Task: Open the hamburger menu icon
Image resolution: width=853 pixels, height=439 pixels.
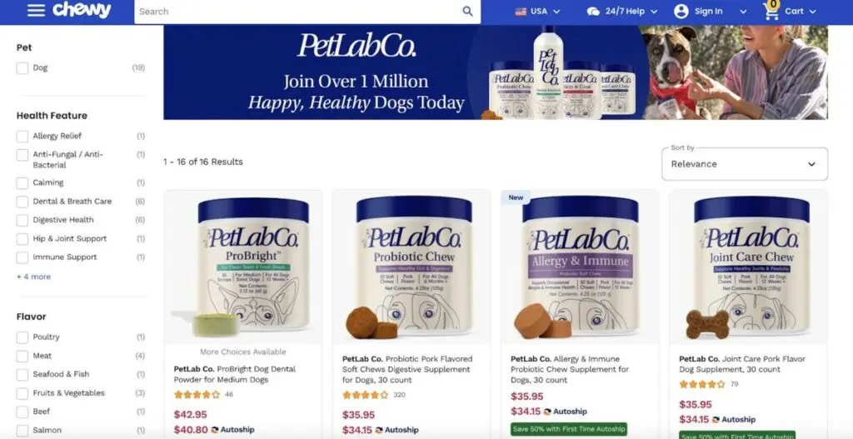Action: coord(36,10)
